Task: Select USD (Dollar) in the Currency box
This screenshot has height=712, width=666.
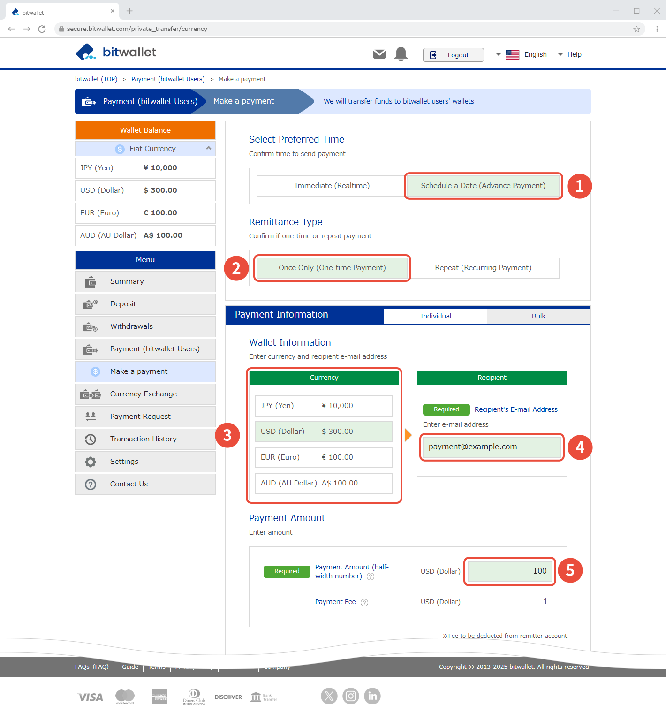Action: pyautogui.click(x=324, y=432)
